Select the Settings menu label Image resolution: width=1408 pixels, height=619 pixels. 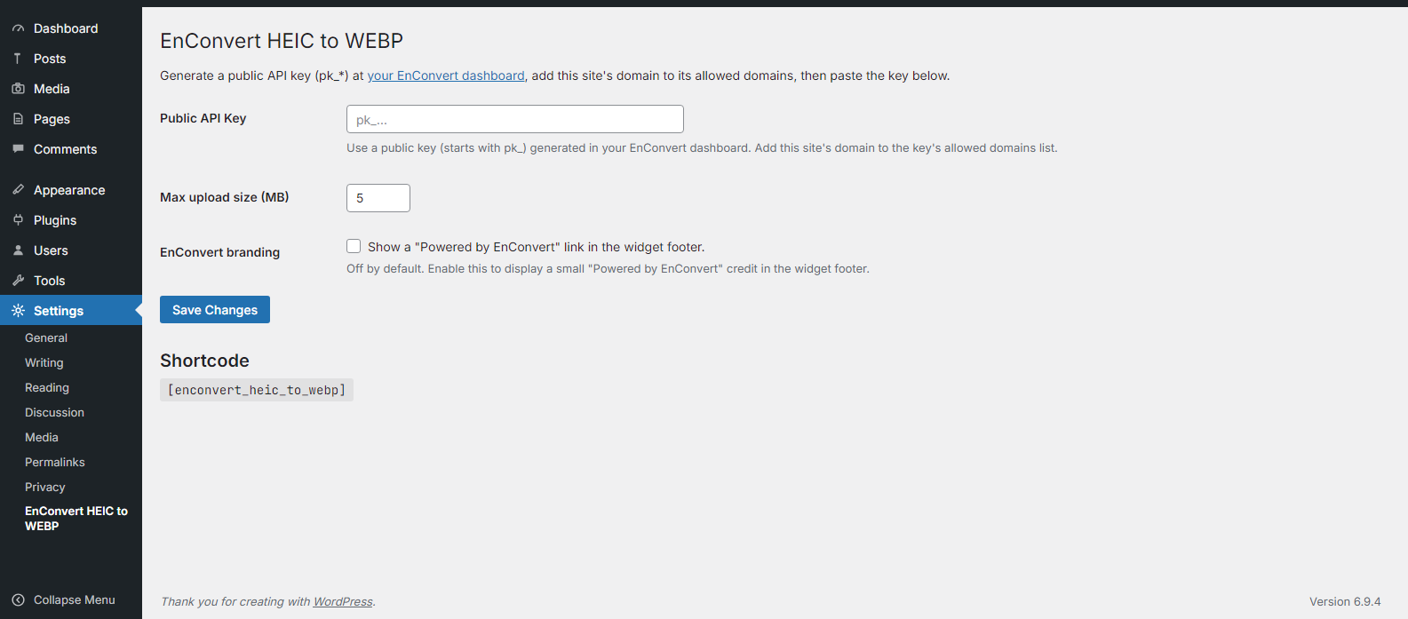59,311
